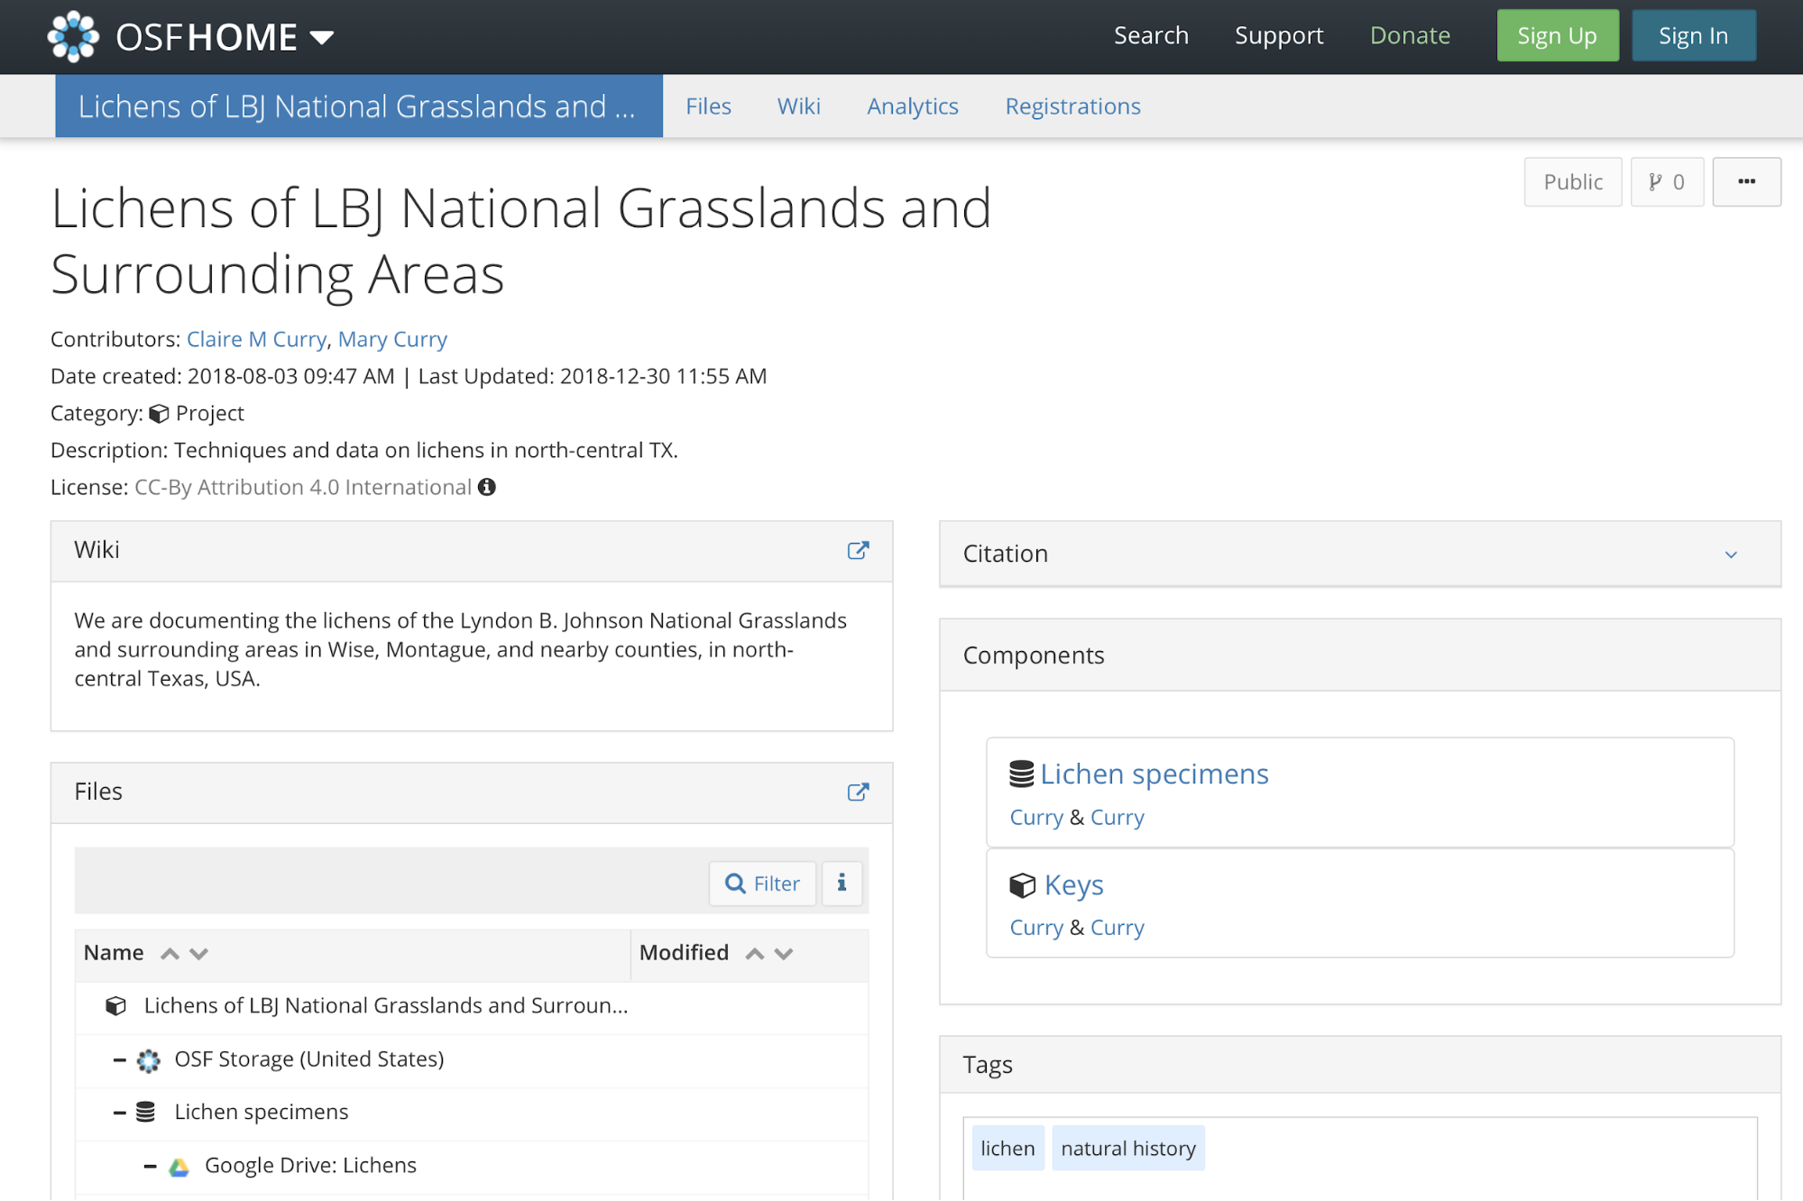The height and width of the screenshot is (1201, 1803).
Task: Collapse the Google Drive: Lichens item
Action: [x=150, y=1166]
